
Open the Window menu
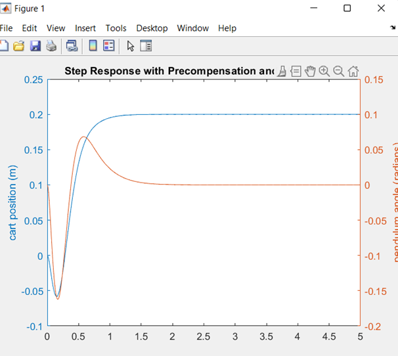click(x=193, y=28)
